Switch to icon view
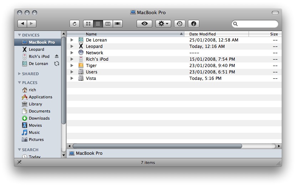Viewport: 296px width, 186px height. pyautogui.click(x=88, y=24)
